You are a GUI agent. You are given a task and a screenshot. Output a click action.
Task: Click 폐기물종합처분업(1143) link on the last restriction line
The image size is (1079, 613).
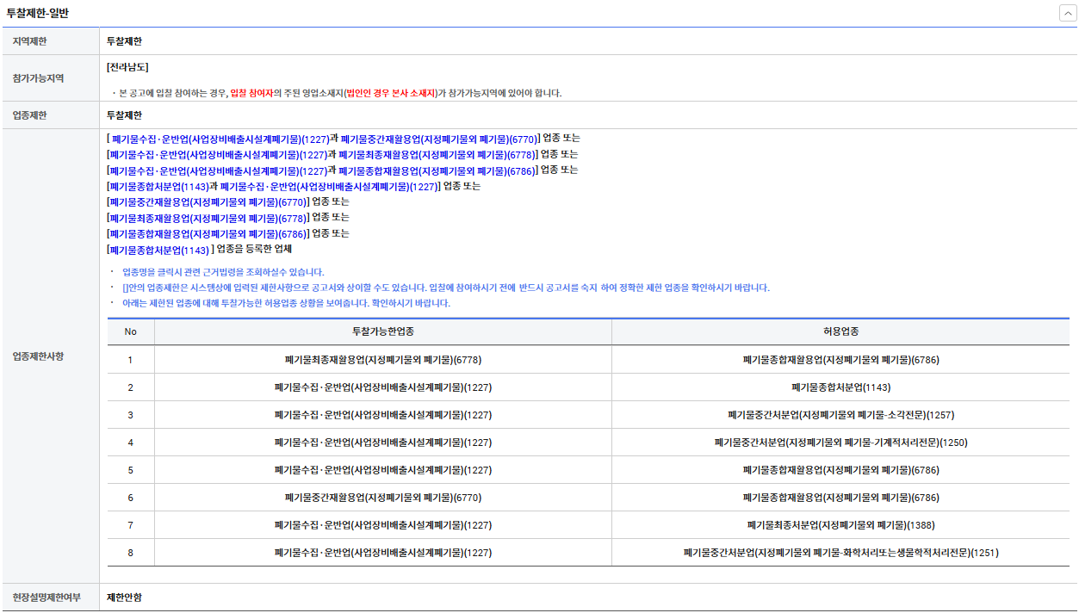158,250
